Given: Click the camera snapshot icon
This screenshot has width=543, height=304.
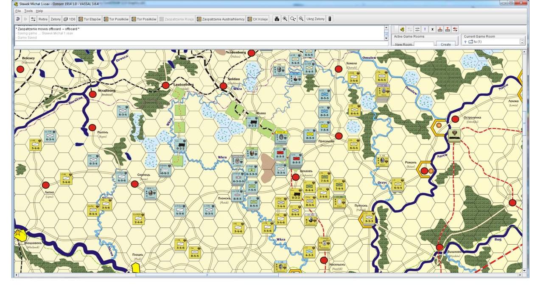Looking at the screenshot, I should 277,19.
